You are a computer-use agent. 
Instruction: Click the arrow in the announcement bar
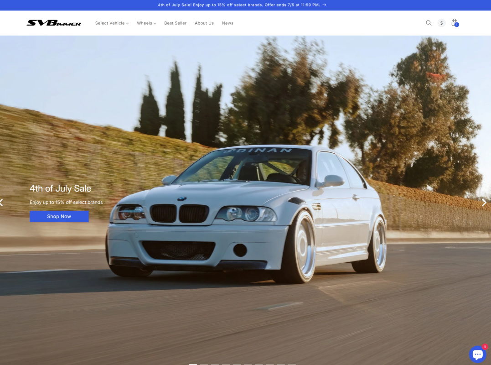pos(325,5)
